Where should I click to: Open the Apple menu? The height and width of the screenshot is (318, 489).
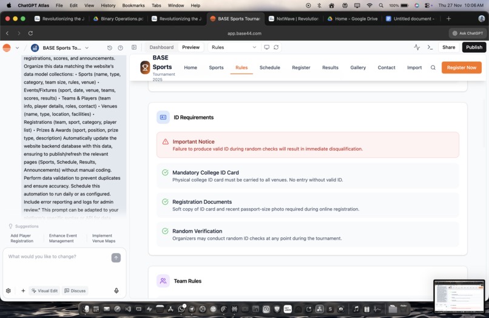pos(8,5)
